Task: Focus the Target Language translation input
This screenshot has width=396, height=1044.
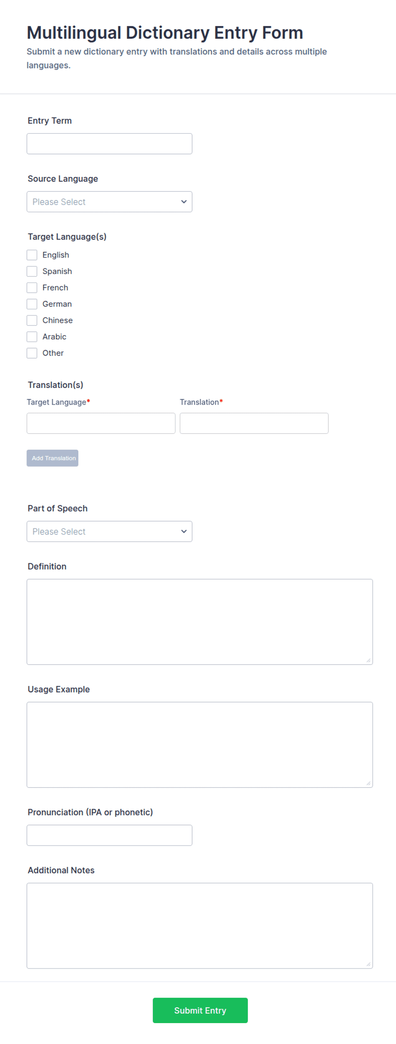Action: click(x=101, y=423)
